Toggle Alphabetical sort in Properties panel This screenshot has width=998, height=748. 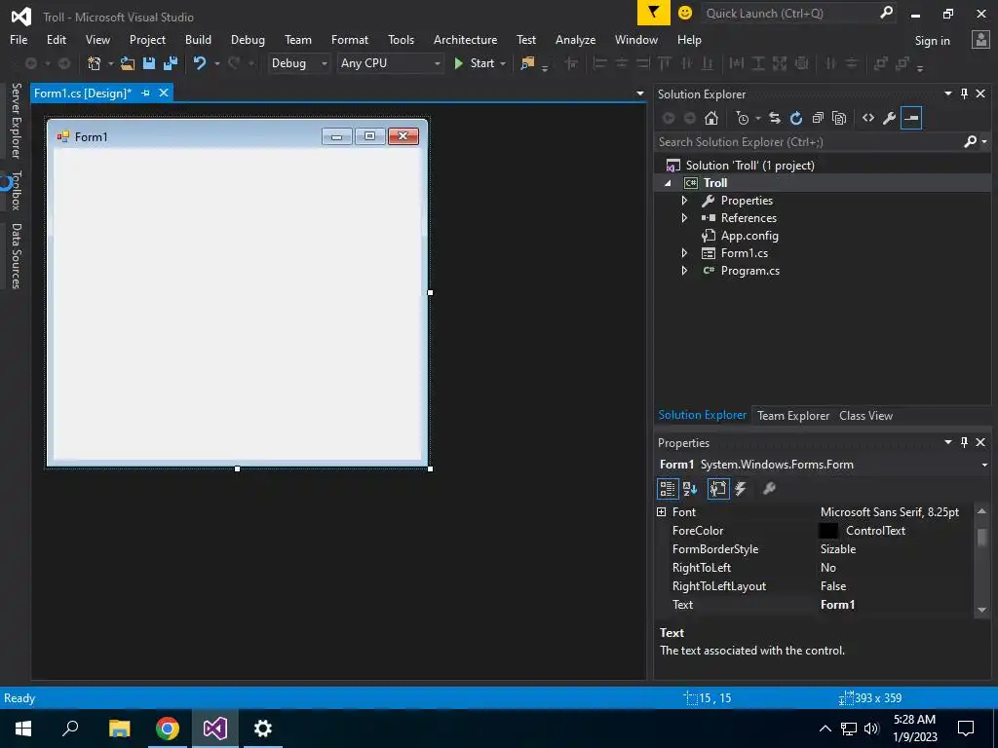tap(690, 489)
